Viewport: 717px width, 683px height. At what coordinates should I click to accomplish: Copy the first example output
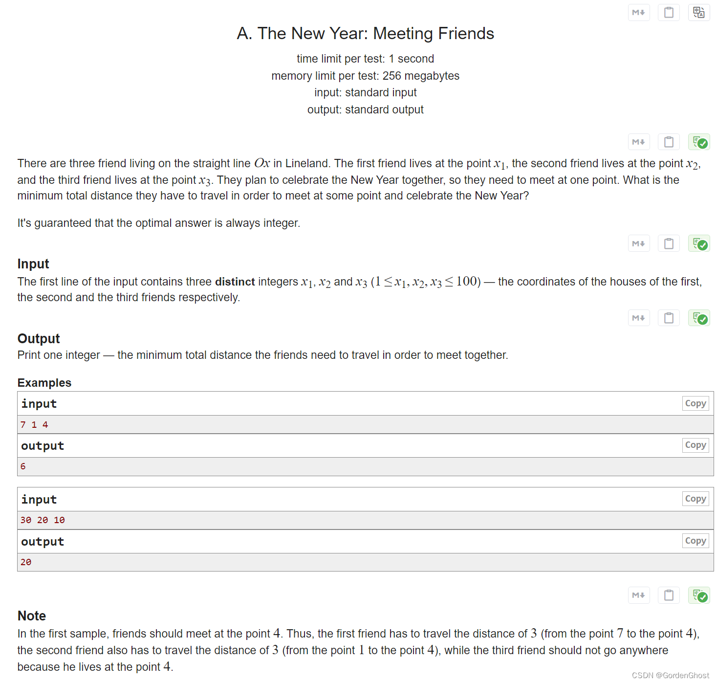pyautogui.click(x=695, y=445)
